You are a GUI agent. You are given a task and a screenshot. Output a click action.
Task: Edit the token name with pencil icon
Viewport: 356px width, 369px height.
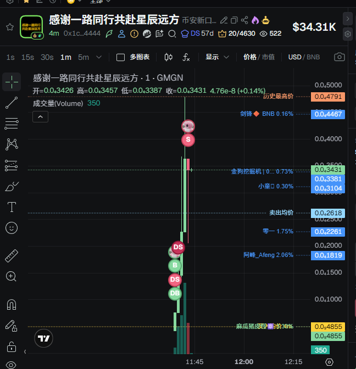click(x=224, y=20)
